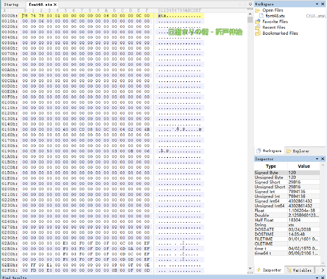Image resolution: width=327 pixels, height=279 pixels.
Task: Click the Value column header
Action: (304, 166)
